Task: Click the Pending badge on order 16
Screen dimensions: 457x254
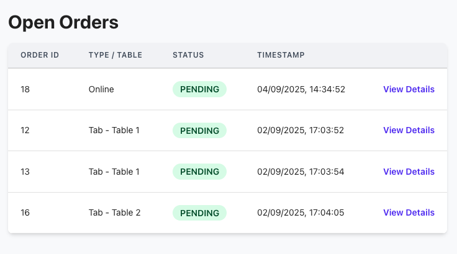Action: [x=199, y=213]
